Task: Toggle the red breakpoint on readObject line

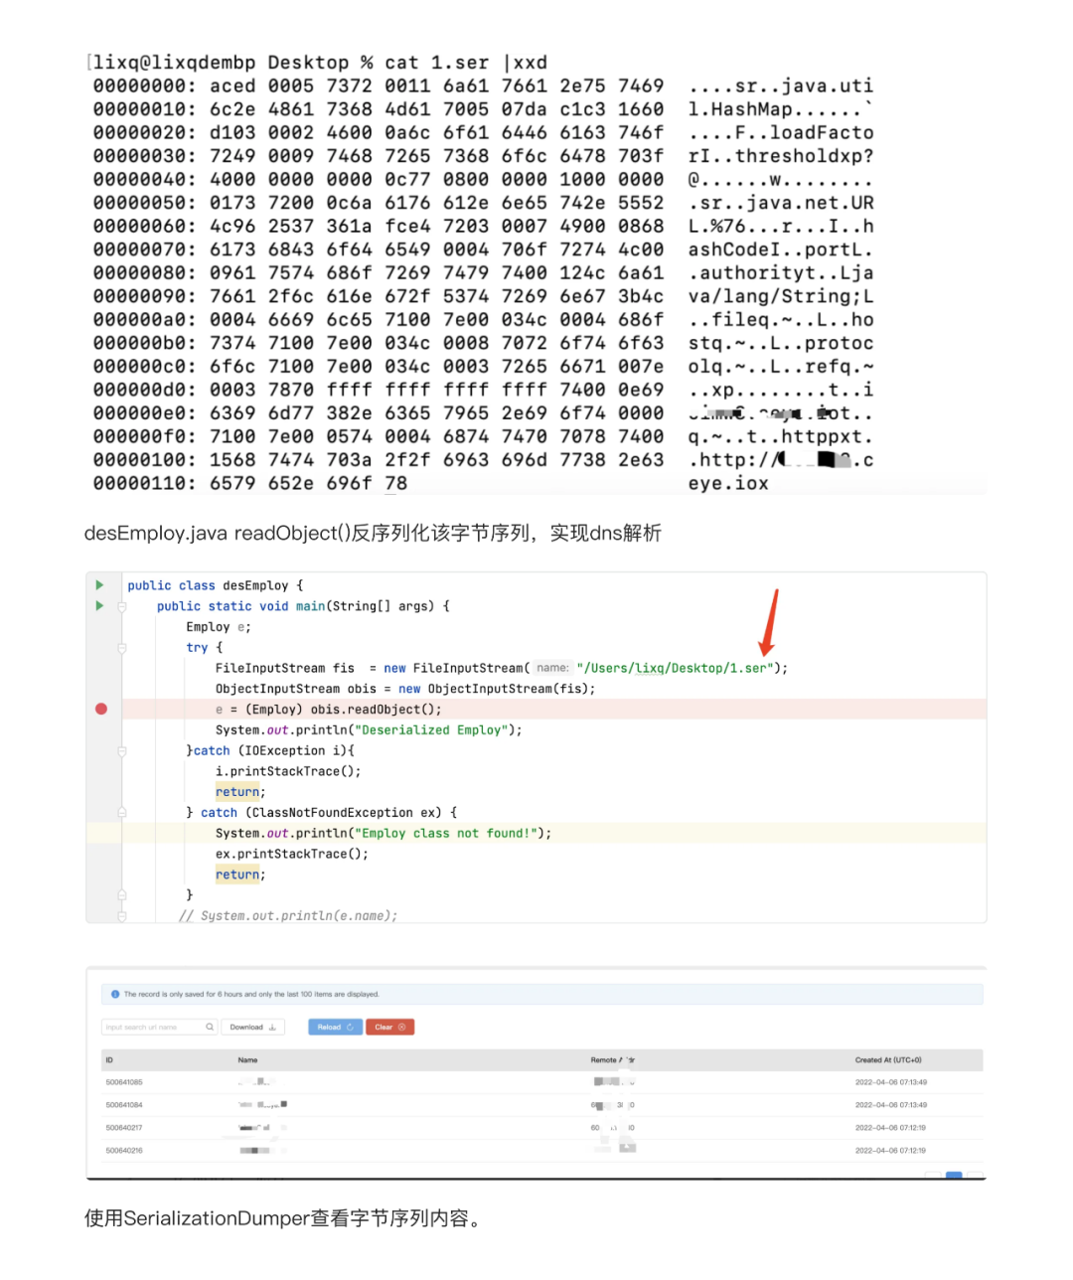Action: (x=101, y=709)
